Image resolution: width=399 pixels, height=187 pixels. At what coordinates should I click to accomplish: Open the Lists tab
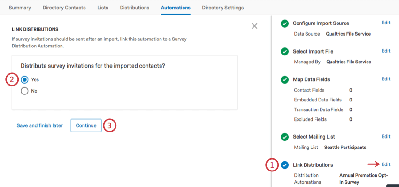point(103,8)
